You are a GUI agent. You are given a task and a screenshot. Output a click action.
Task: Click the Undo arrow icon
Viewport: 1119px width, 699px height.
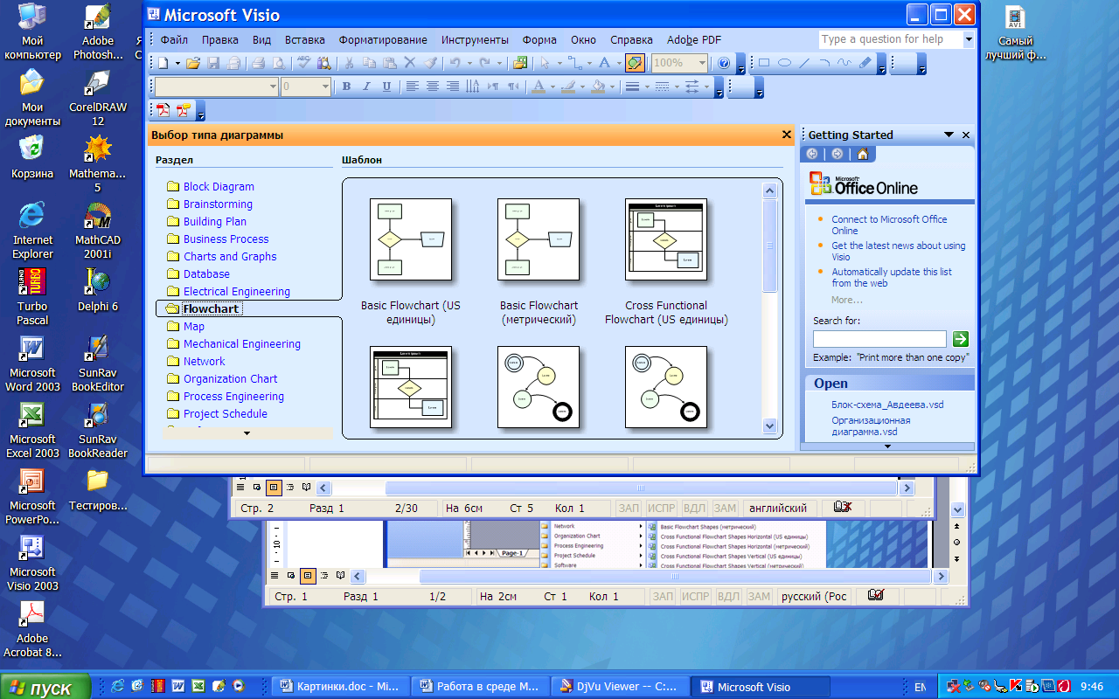455,63
